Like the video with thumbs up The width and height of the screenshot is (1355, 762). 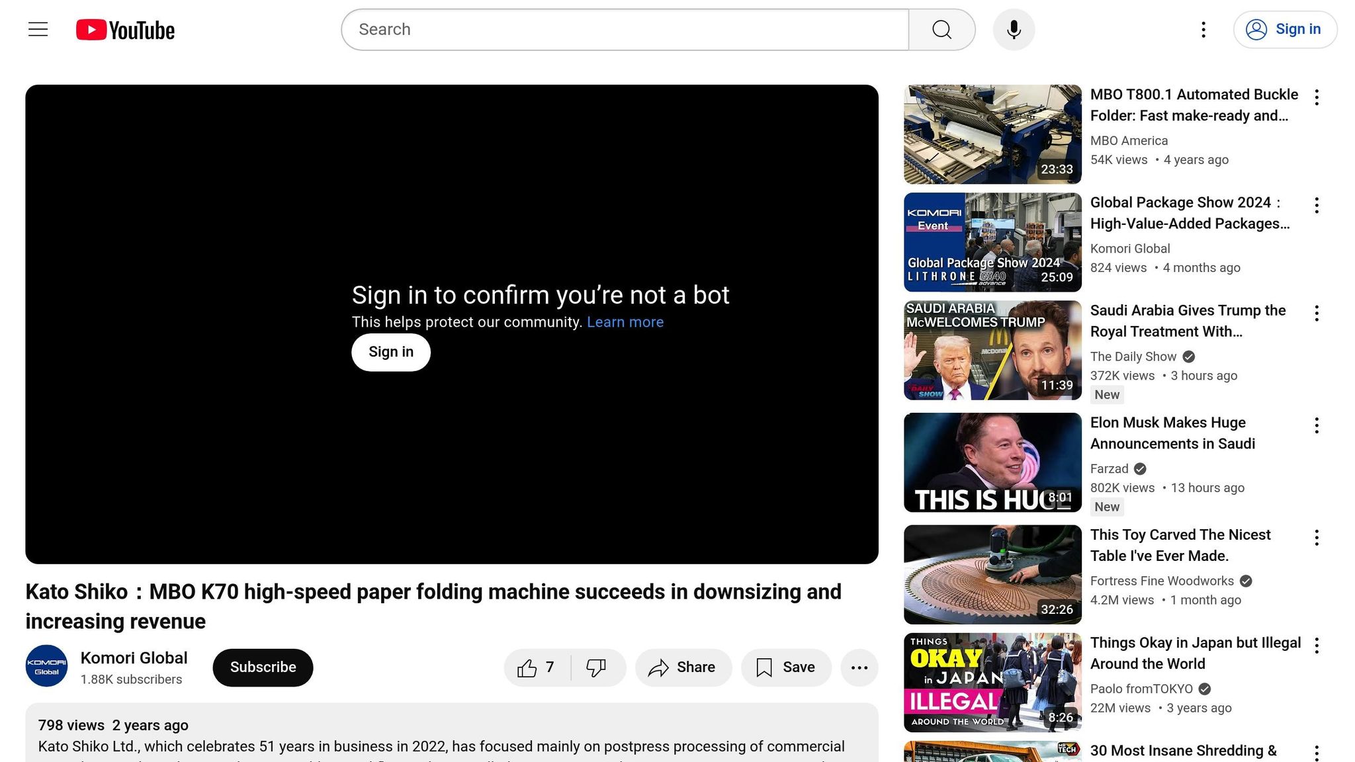point(537,667)
